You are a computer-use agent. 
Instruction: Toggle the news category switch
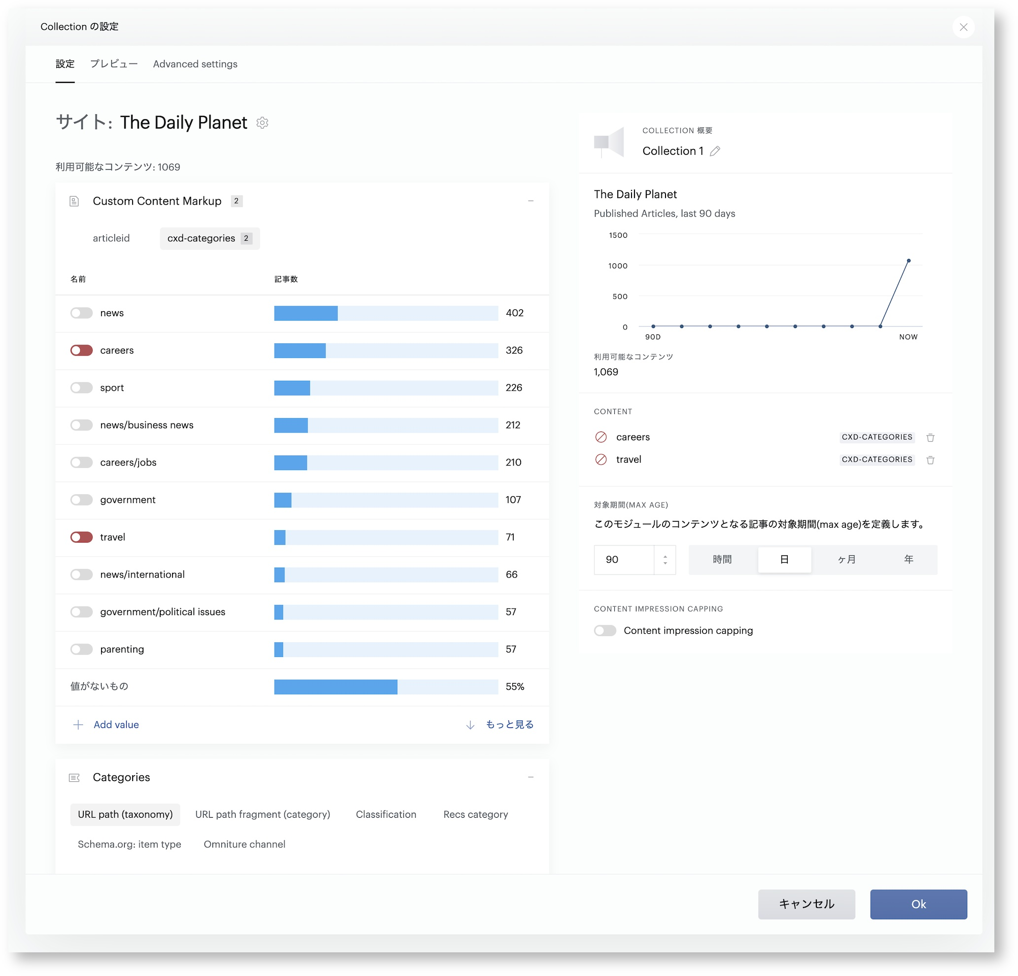click(x=81, y=313)
